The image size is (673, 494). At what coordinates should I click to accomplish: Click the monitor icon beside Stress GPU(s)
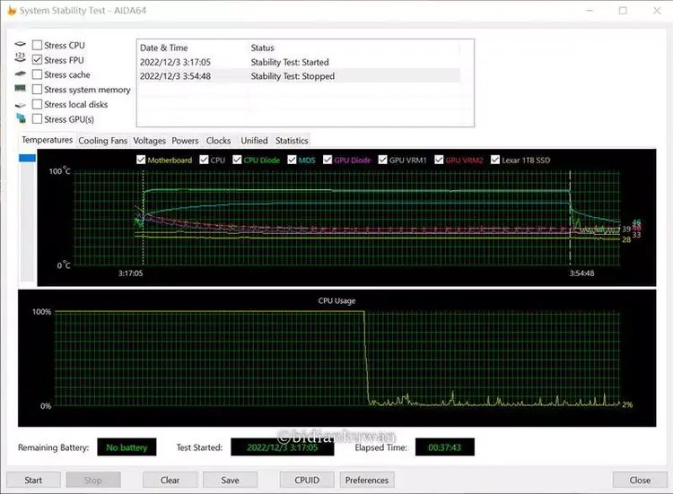click(20, 118)
